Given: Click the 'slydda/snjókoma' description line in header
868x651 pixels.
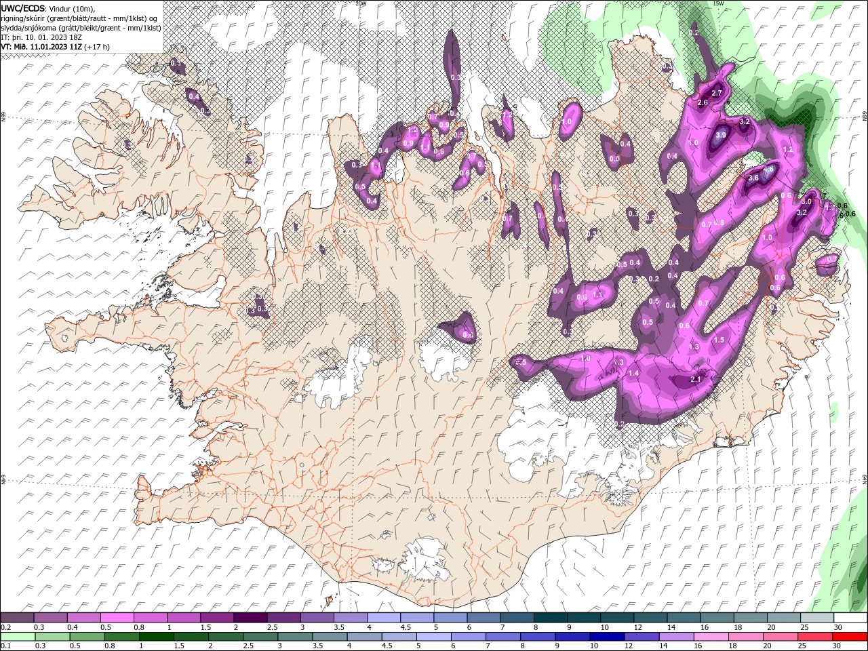Looking at the screenshot, I should click(x=81, y=28).
